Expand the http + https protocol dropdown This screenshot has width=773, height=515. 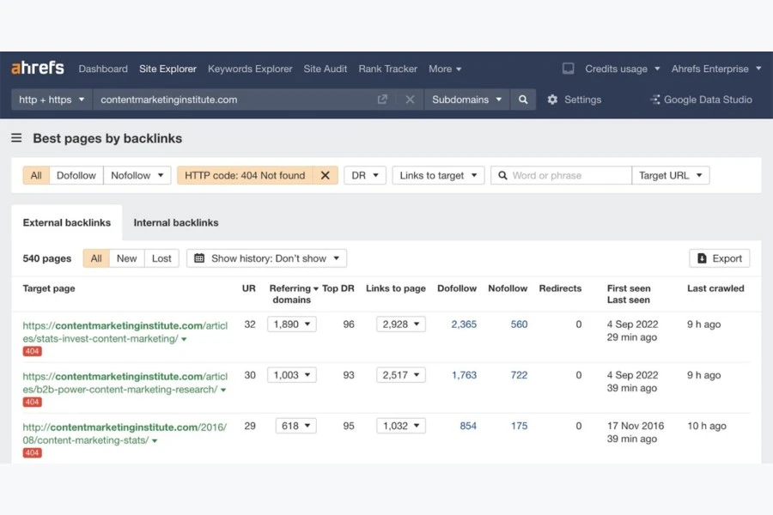coord(52,100)
